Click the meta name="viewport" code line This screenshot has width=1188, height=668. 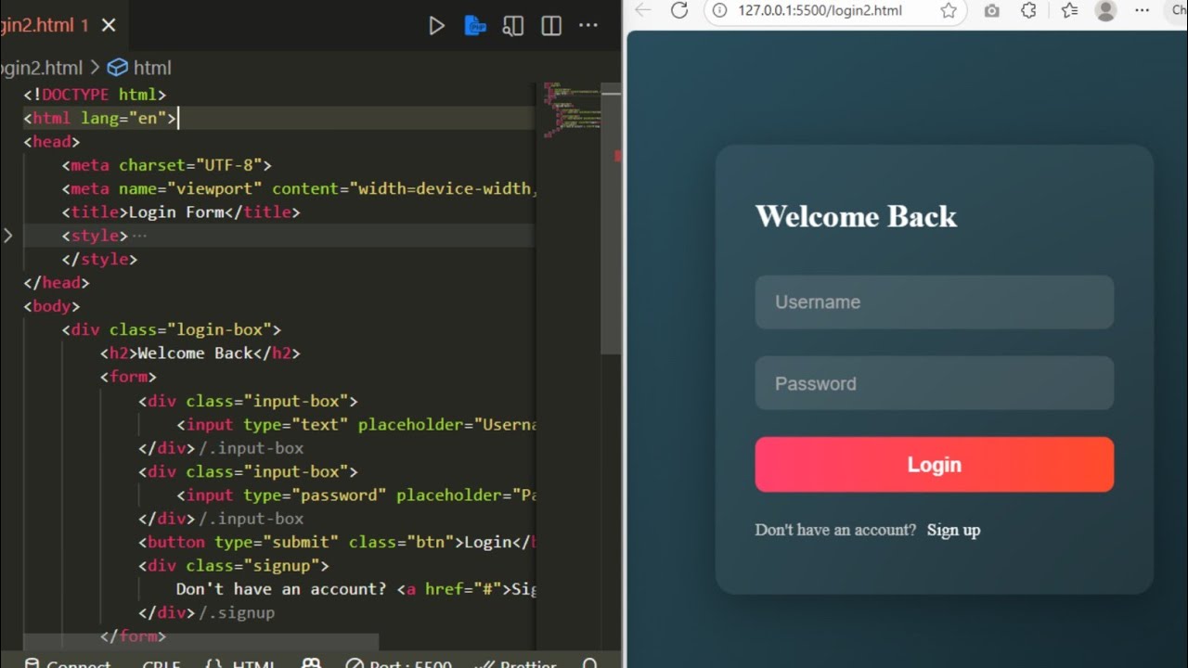299,188
